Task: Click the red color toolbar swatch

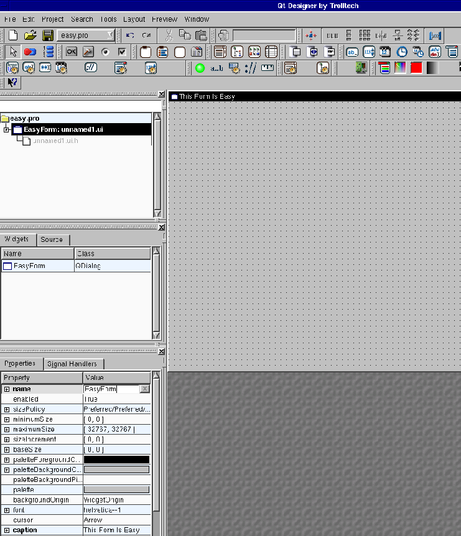Action: (x=416, y=68)
